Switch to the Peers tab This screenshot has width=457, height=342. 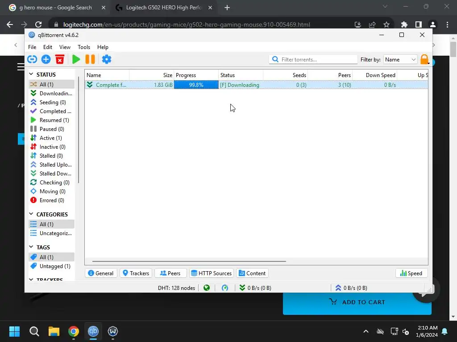click(x=170, y=273)
